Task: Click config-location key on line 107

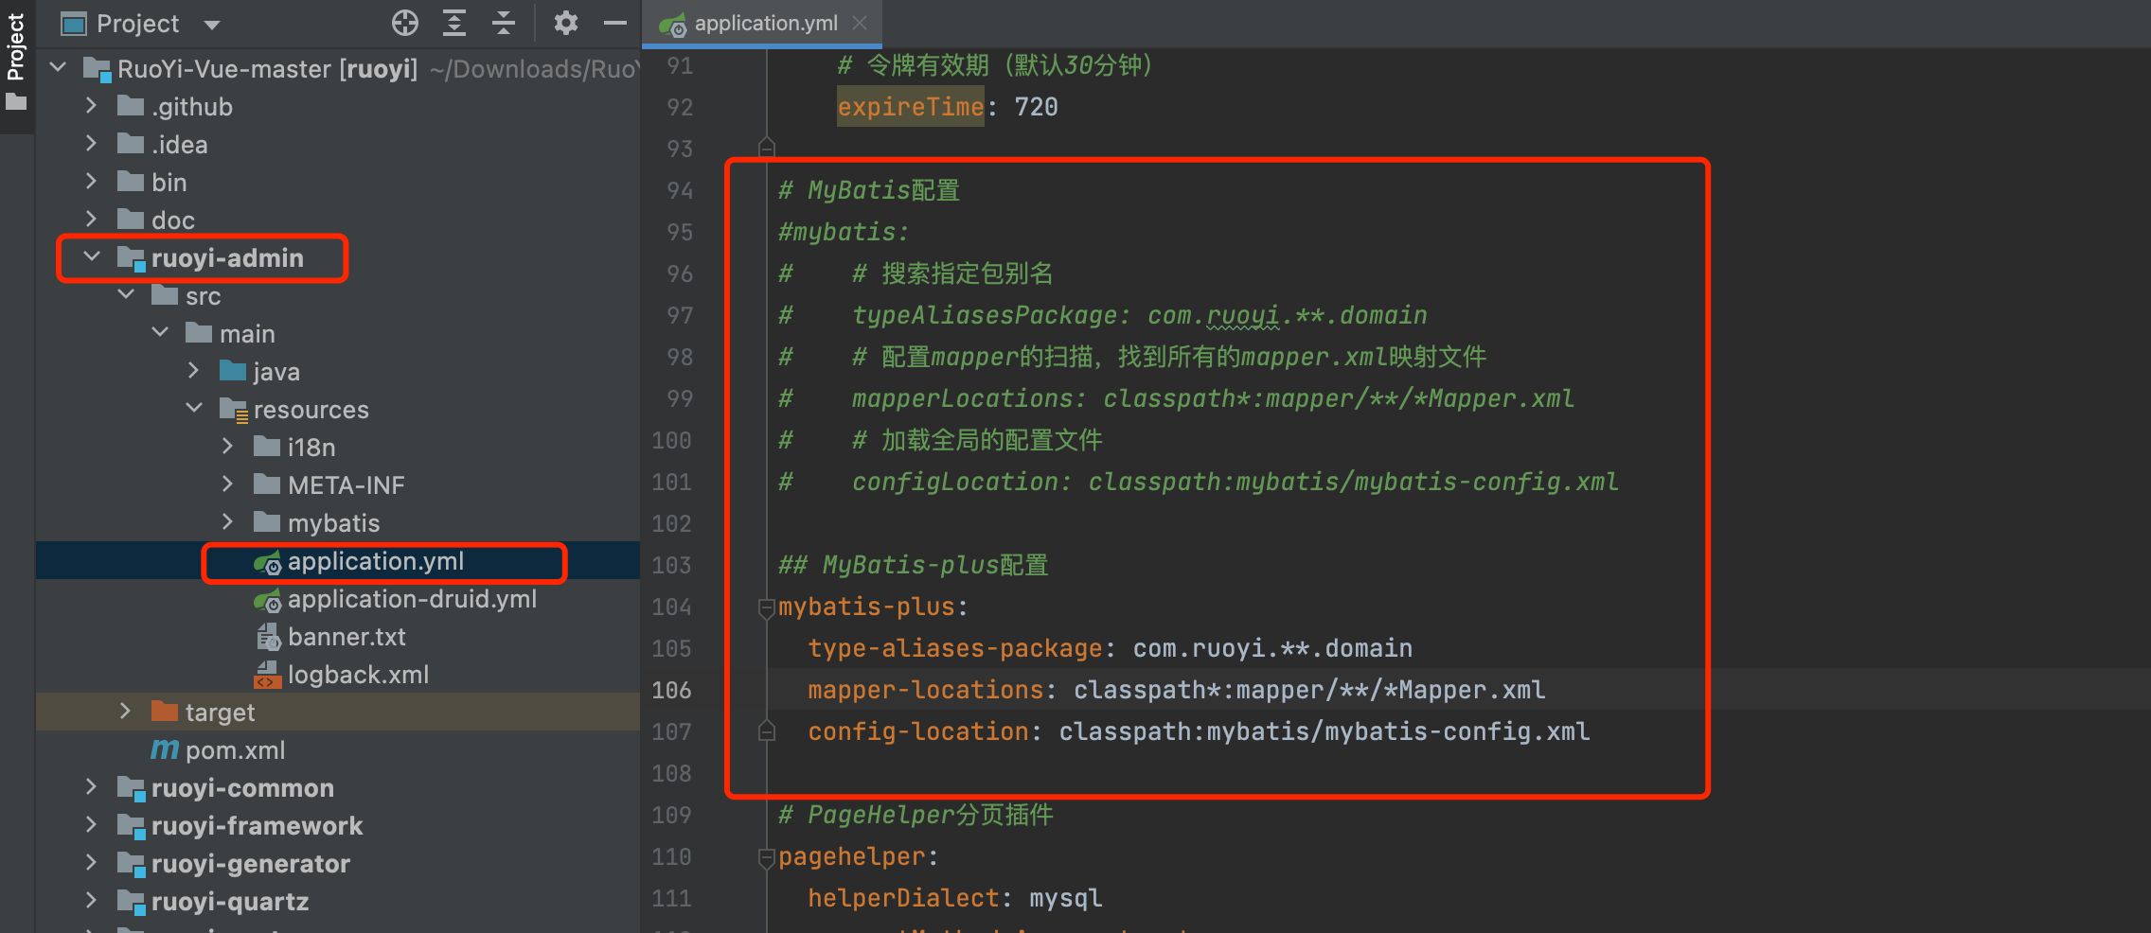Action: click(x=918, y=731)
